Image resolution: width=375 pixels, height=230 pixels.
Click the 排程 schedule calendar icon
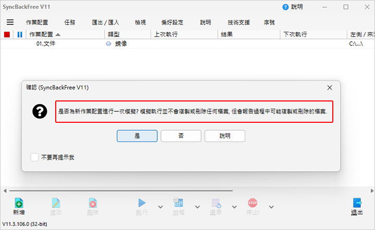point(179,203)
